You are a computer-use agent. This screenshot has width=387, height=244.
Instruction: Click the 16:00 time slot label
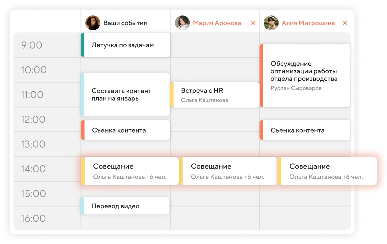click(x=33, y=218)
